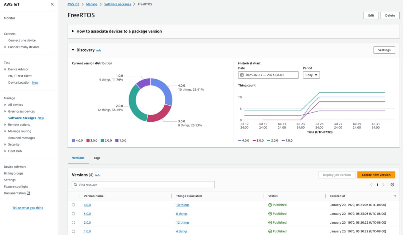Select radio button for version 2.0.0
Image resolution: width=403 pixels, height=235 pixels.
tap(73, 223)
